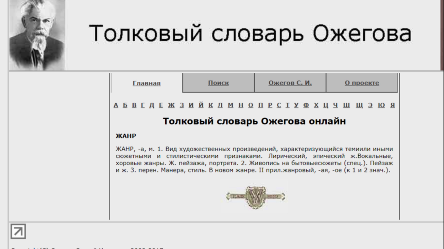Open letter В index

click(x=134, y=105)
